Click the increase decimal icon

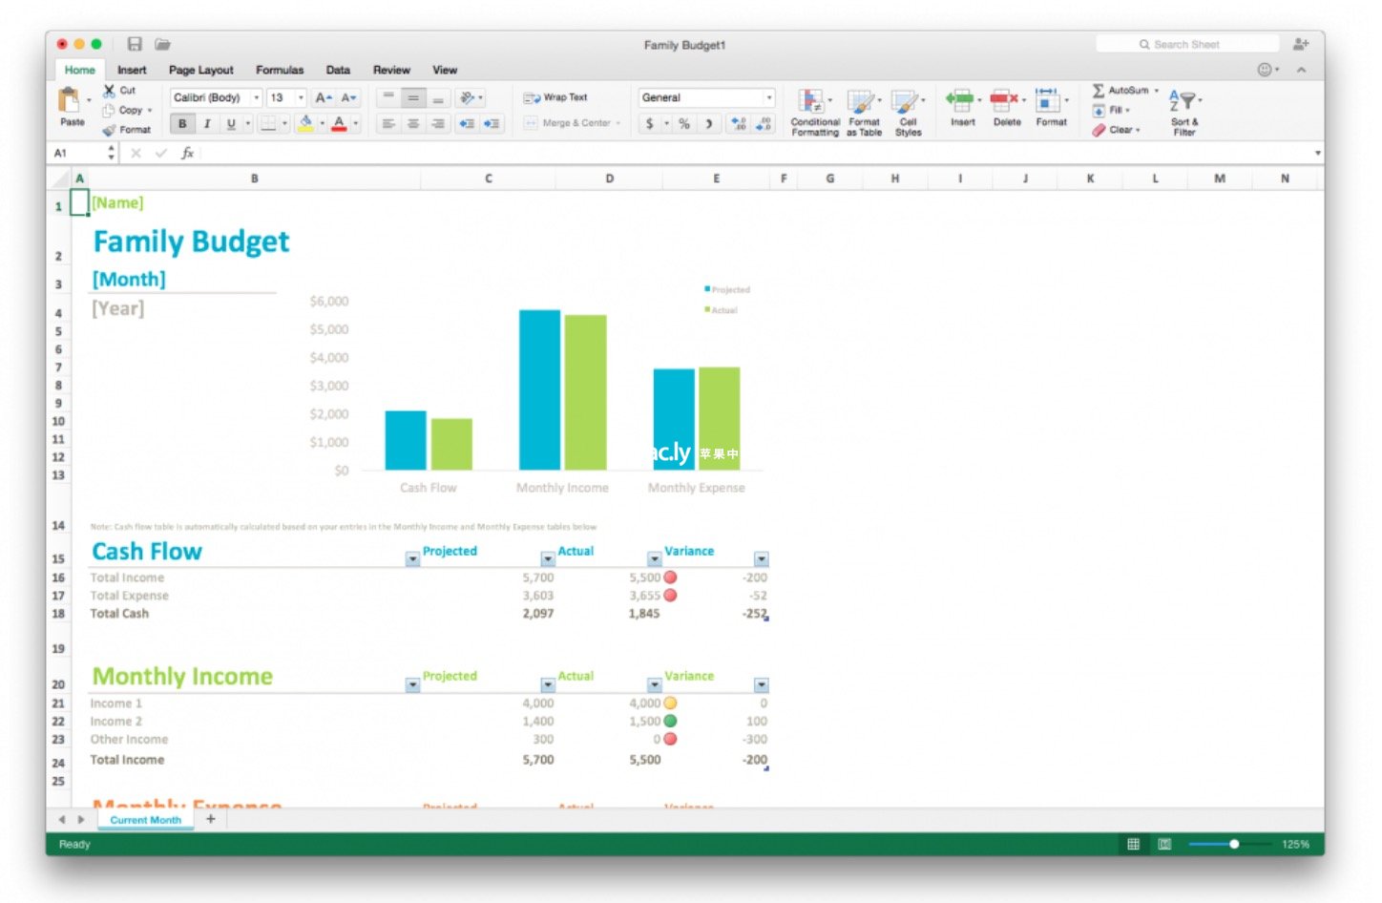(738, 123)
